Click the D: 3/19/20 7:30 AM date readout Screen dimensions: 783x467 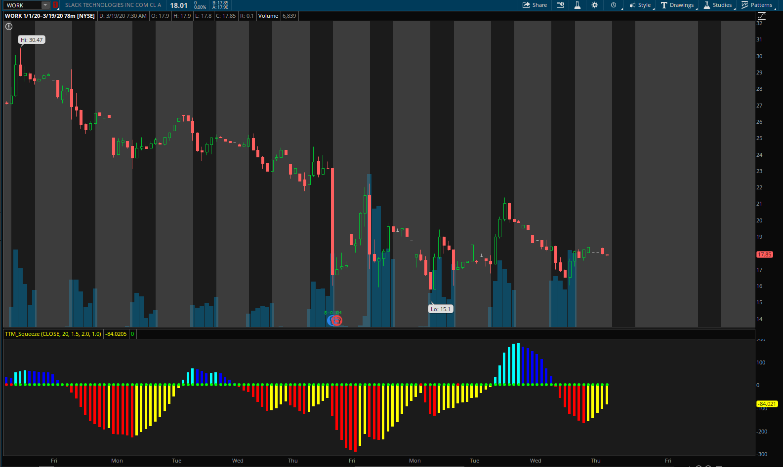(123, 16)
